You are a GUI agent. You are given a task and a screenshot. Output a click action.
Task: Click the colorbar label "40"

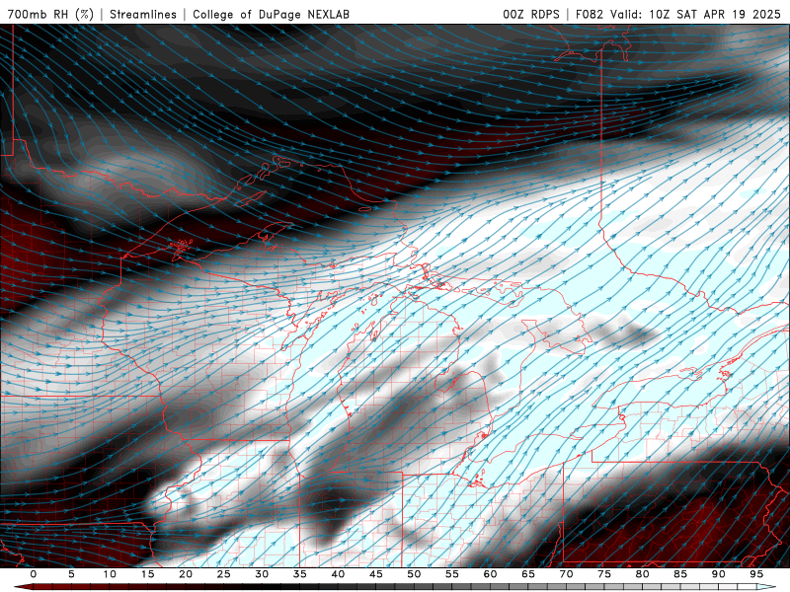338,574
